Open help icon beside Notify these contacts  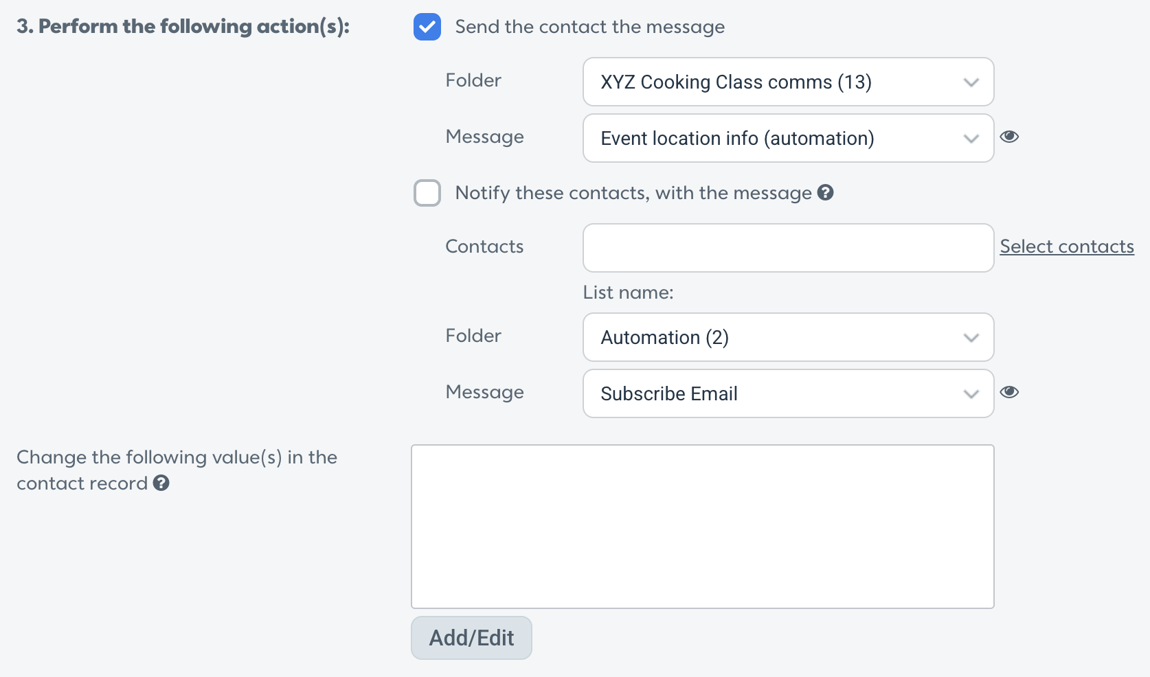826,193
